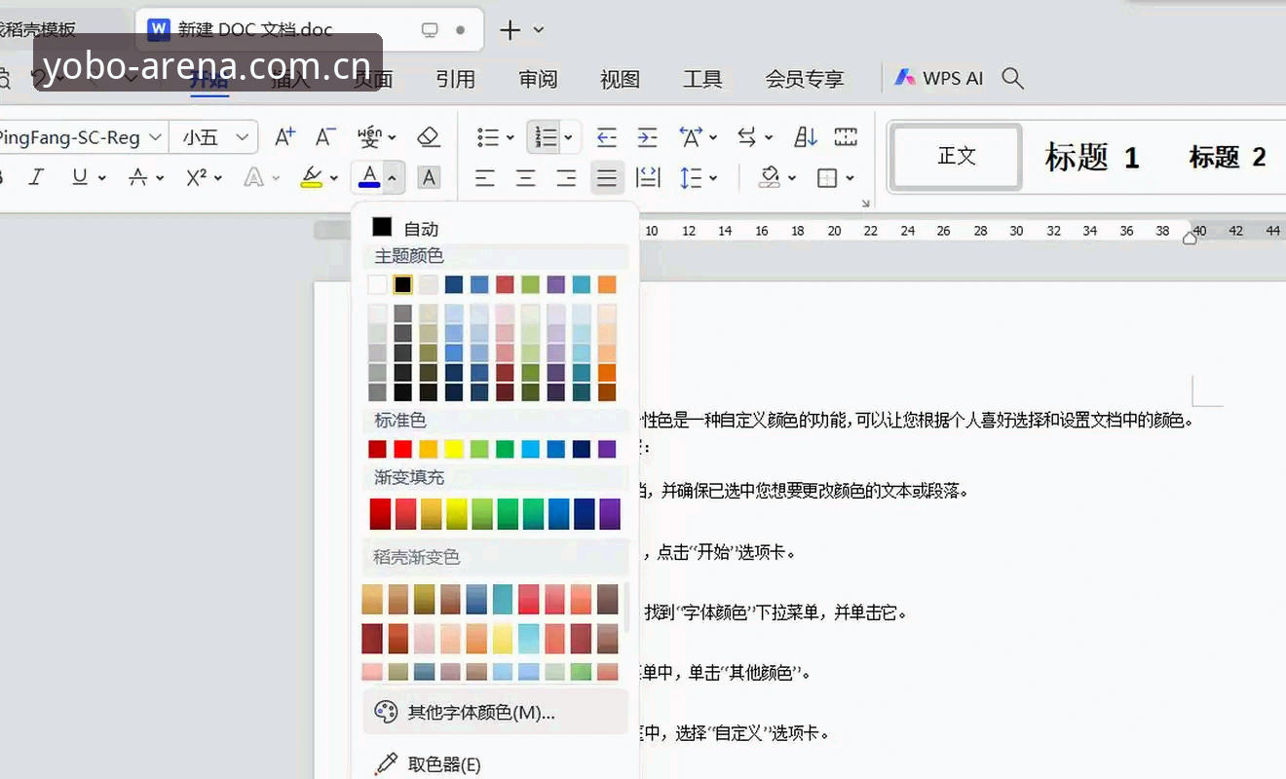Collapse the font color dropdown arrow
The height and width of the screenshot is (779, 1286).
coord(392,178)
